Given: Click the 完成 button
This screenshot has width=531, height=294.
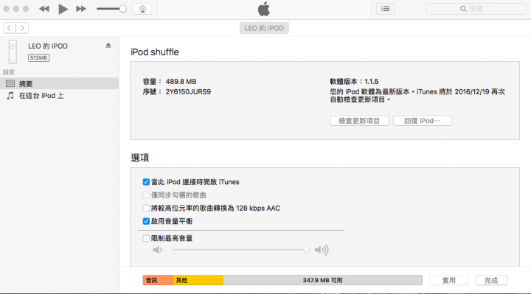Looking at the screenshot, I should coord(491,280).
